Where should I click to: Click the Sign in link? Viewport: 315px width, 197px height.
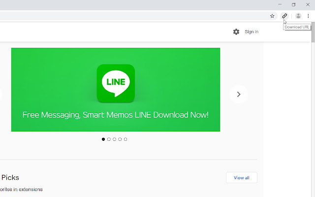252,32
